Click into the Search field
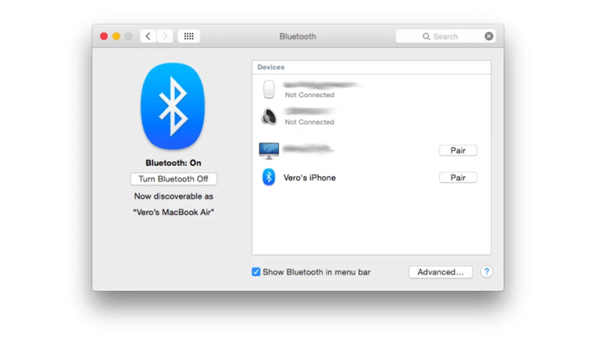The height and width of the screenshot is (345, 596). [x=445, y=36]
